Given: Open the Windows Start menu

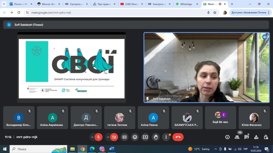Looking at the screenshot, I should click(5, 149).
